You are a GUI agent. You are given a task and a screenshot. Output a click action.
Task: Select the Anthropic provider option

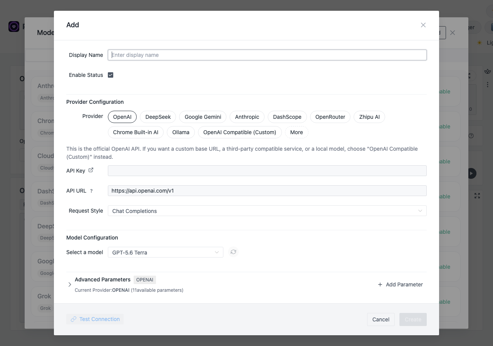(247, 117)
